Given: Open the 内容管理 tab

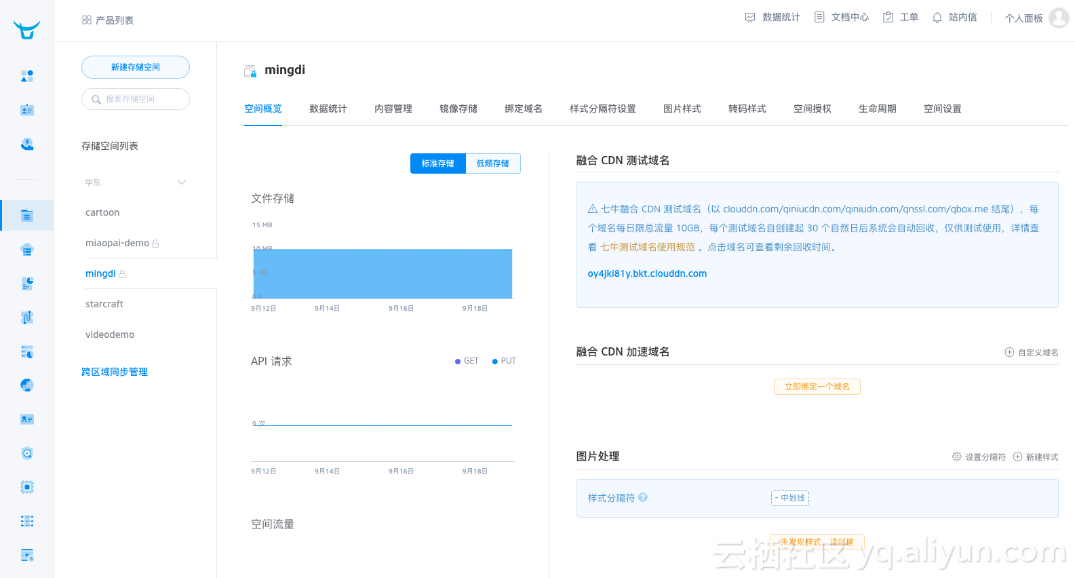Looking at the screenshot, I should click(393, 109).
